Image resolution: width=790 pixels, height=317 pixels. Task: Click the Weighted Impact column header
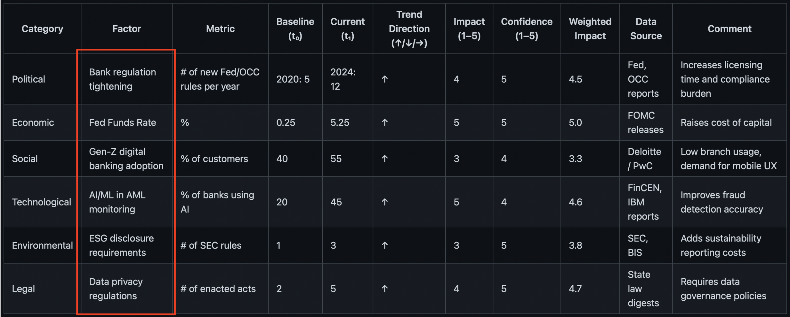point(590,29)
